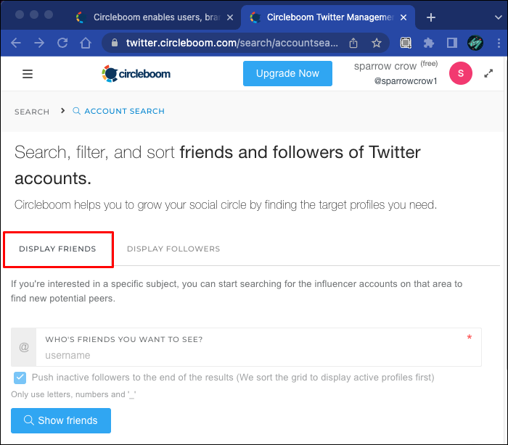
Task: Click the Upgrade Now button
Action: [287, 73]
